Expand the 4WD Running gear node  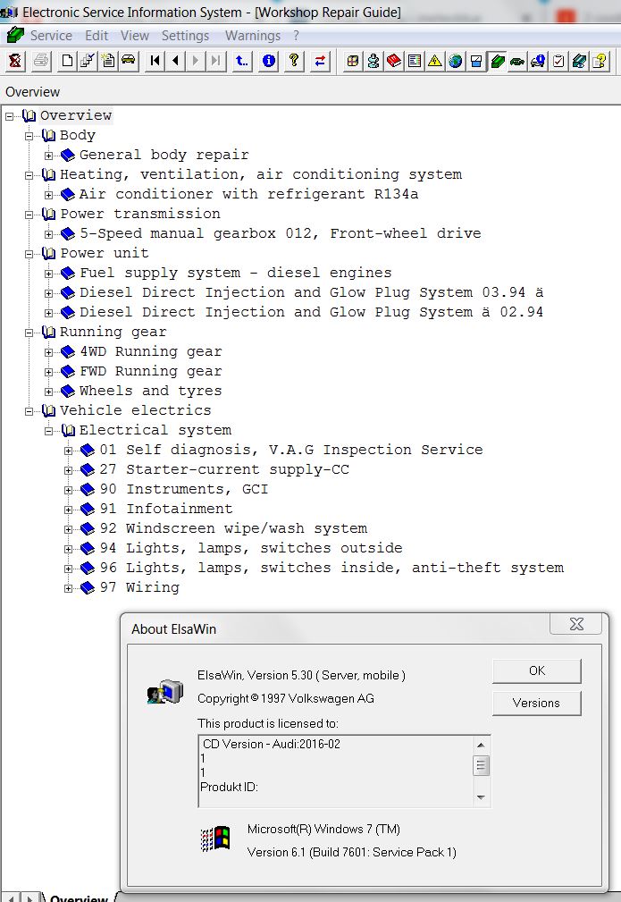(x=49, y=352)
